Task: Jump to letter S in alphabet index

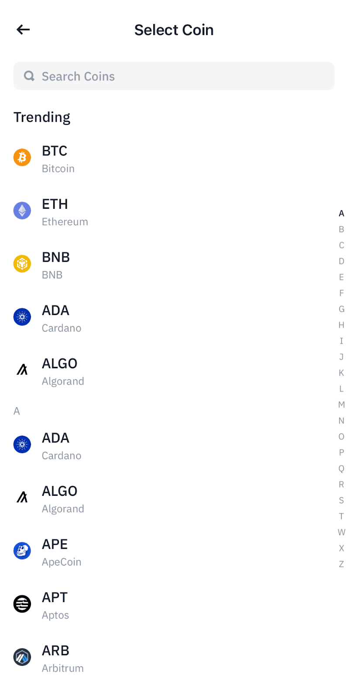Action: click(x=341, y=500)
